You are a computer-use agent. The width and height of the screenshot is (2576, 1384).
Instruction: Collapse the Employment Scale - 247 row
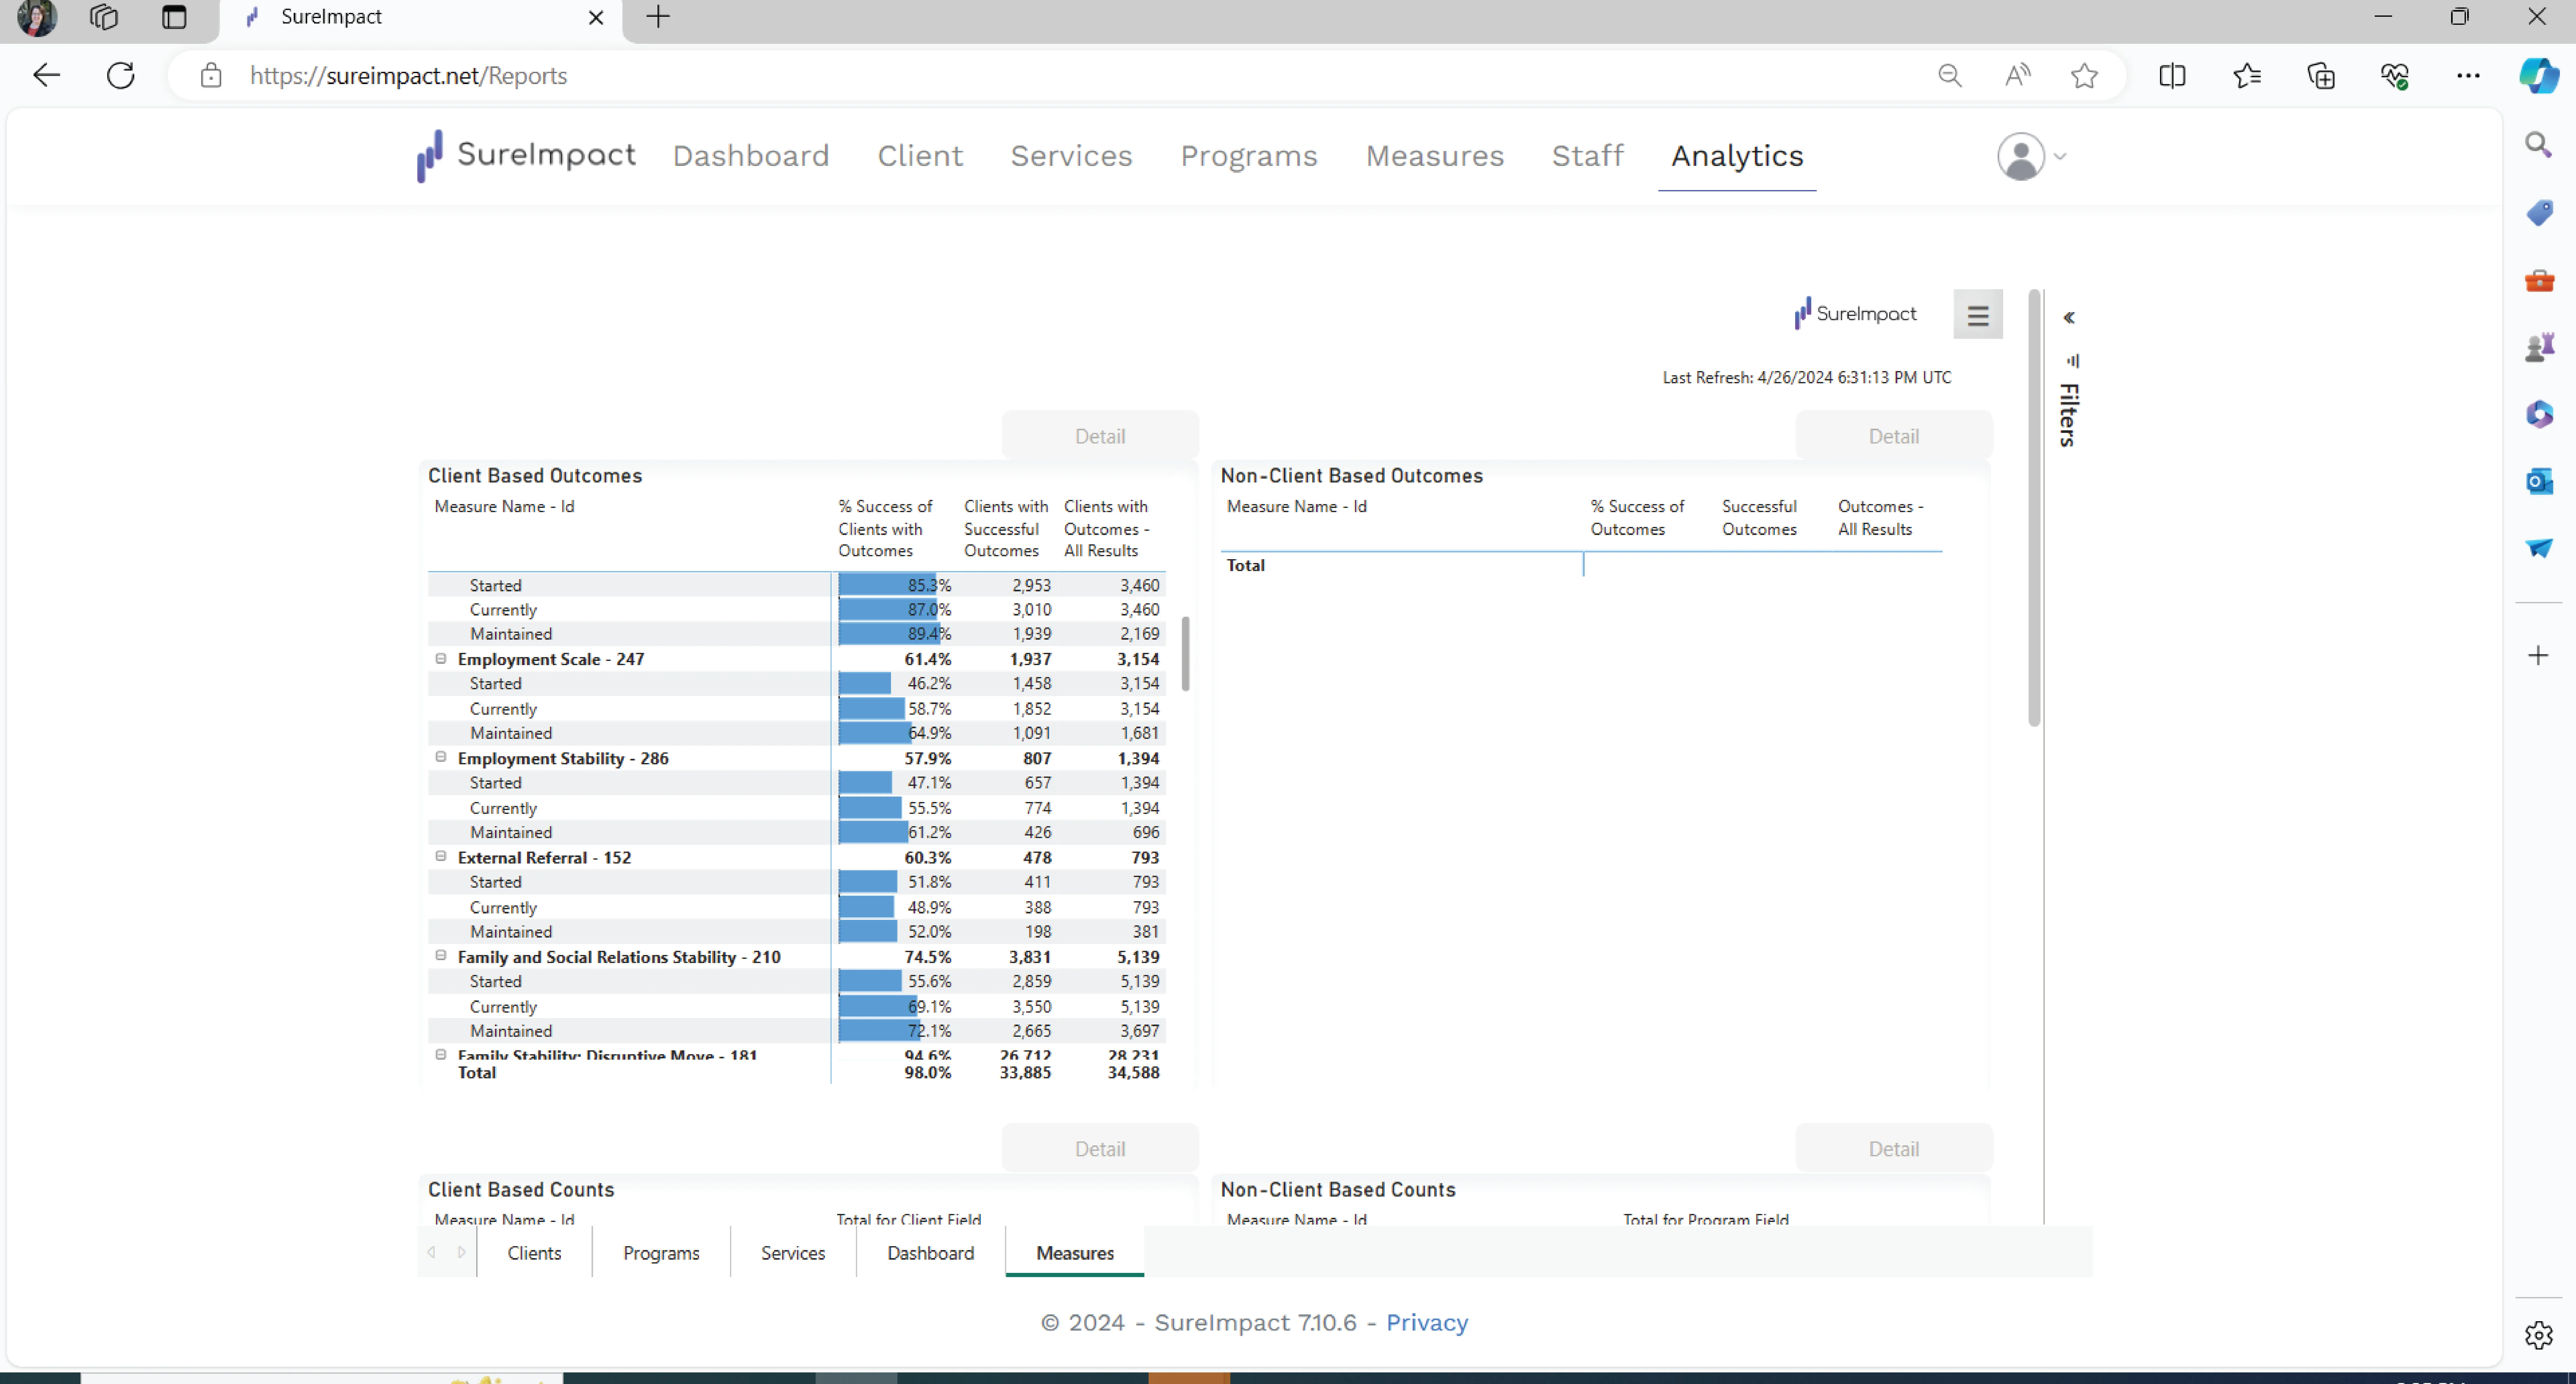[x=441, y=659]
